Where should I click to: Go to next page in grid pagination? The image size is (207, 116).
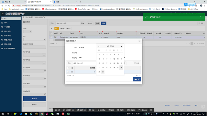(194, 43)
